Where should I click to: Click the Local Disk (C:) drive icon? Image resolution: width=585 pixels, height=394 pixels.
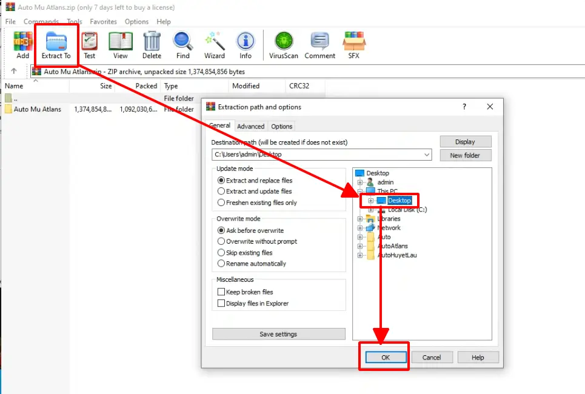pos(381,210)
